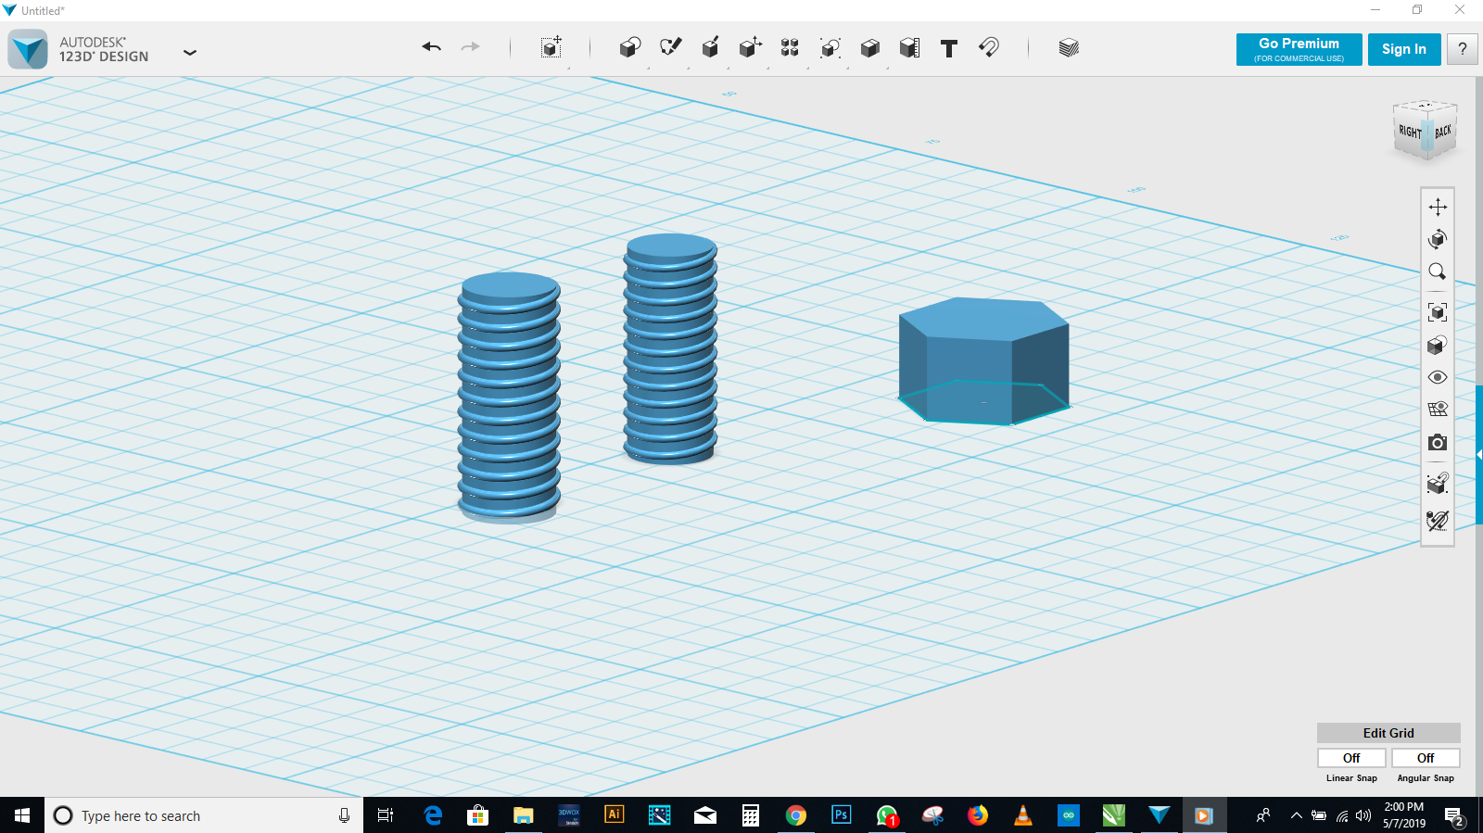Click the Edit Grid button
Image resolution: width=1483 pixels, height=833 pixels.
point(1388,733)
